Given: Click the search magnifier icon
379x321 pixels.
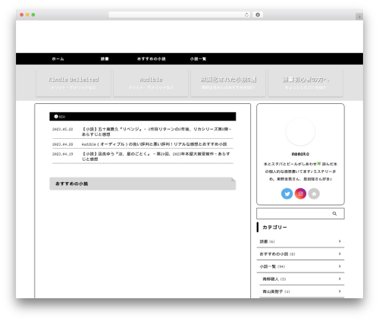Looking at the screenshot, I should coord(334,214).
